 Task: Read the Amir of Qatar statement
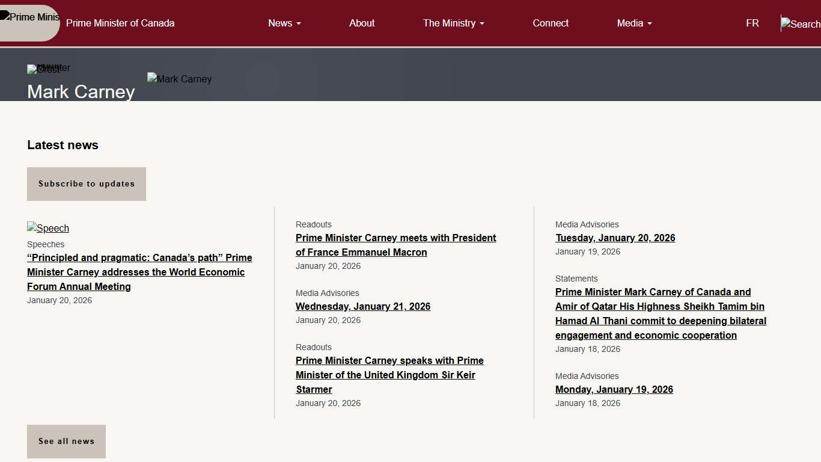pyautogui.click(x=661, y=313)
